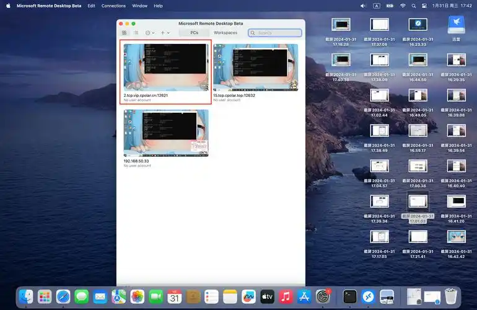Select the 192.168.50.33 PC thumbnail
Screen dimensions: 477x310
click(x=165, y=133)
